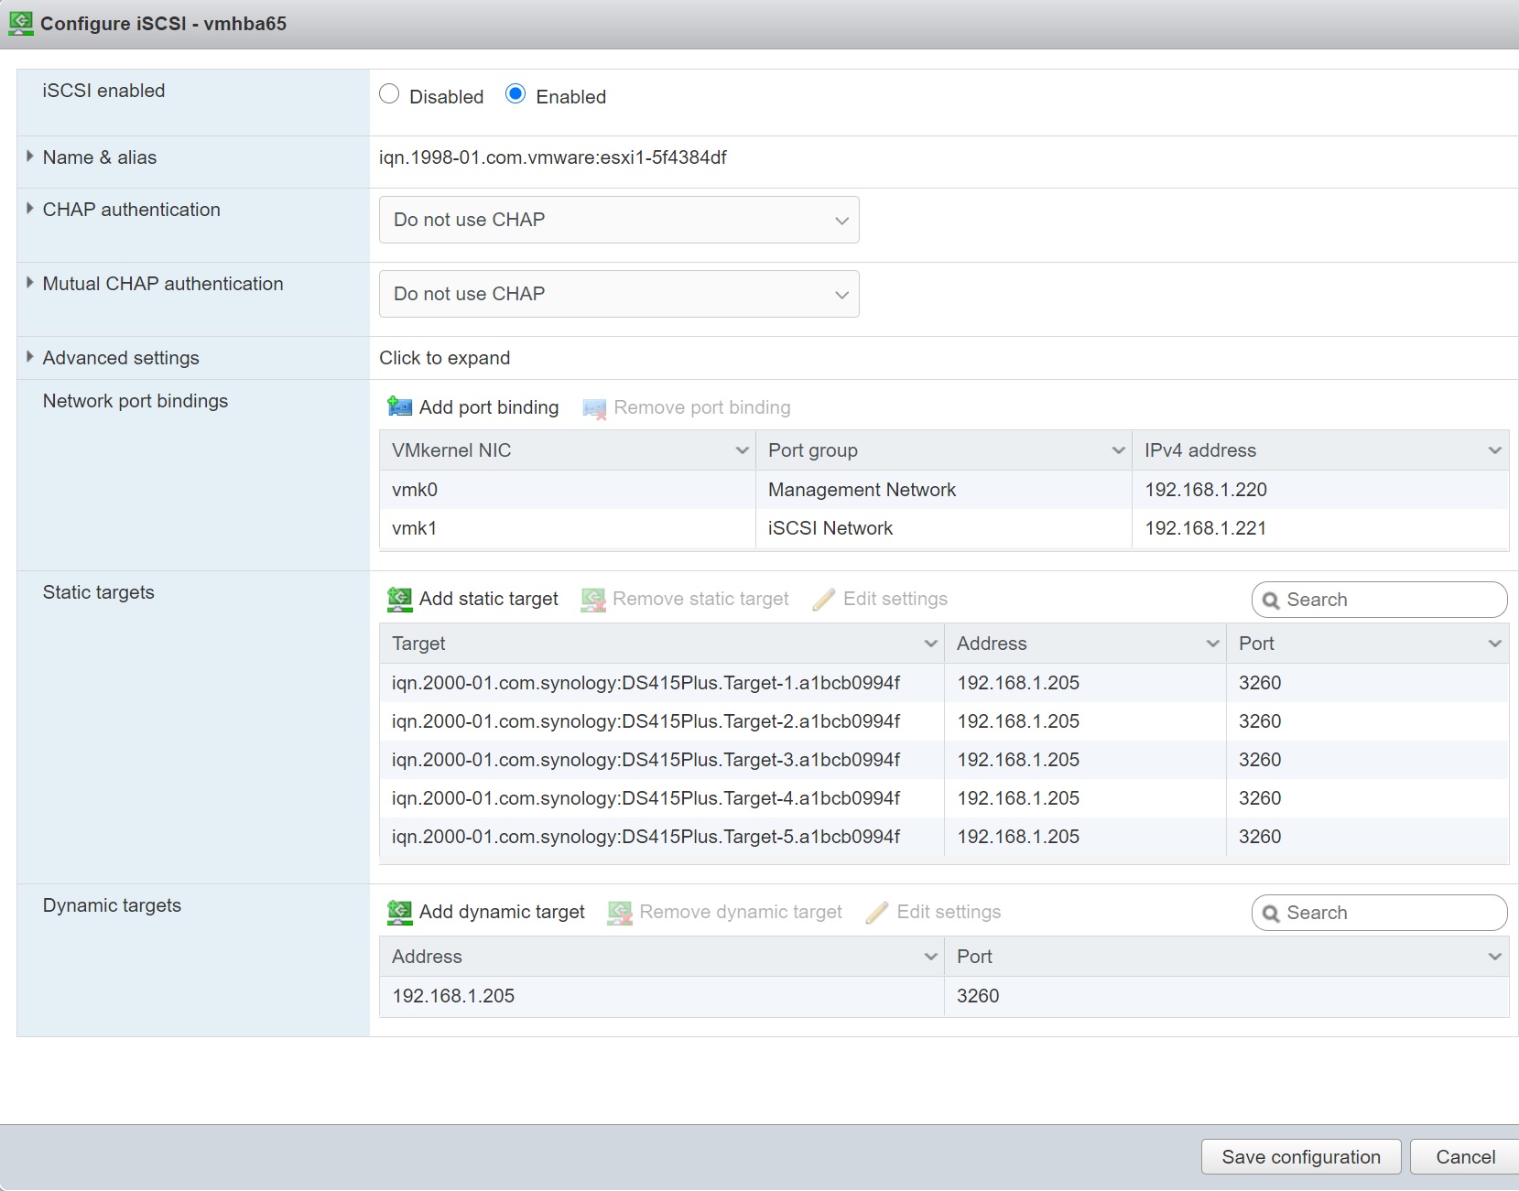Click the Add static target icon
The height and width of the screenshot is (1191, 1519).
pyautogui.click(x=400, y=600)
